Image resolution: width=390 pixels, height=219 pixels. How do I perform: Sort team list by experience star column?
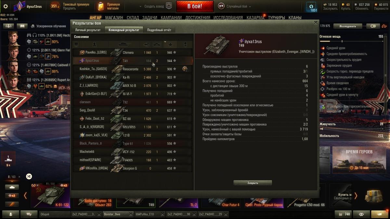click(x=170, y=44)
